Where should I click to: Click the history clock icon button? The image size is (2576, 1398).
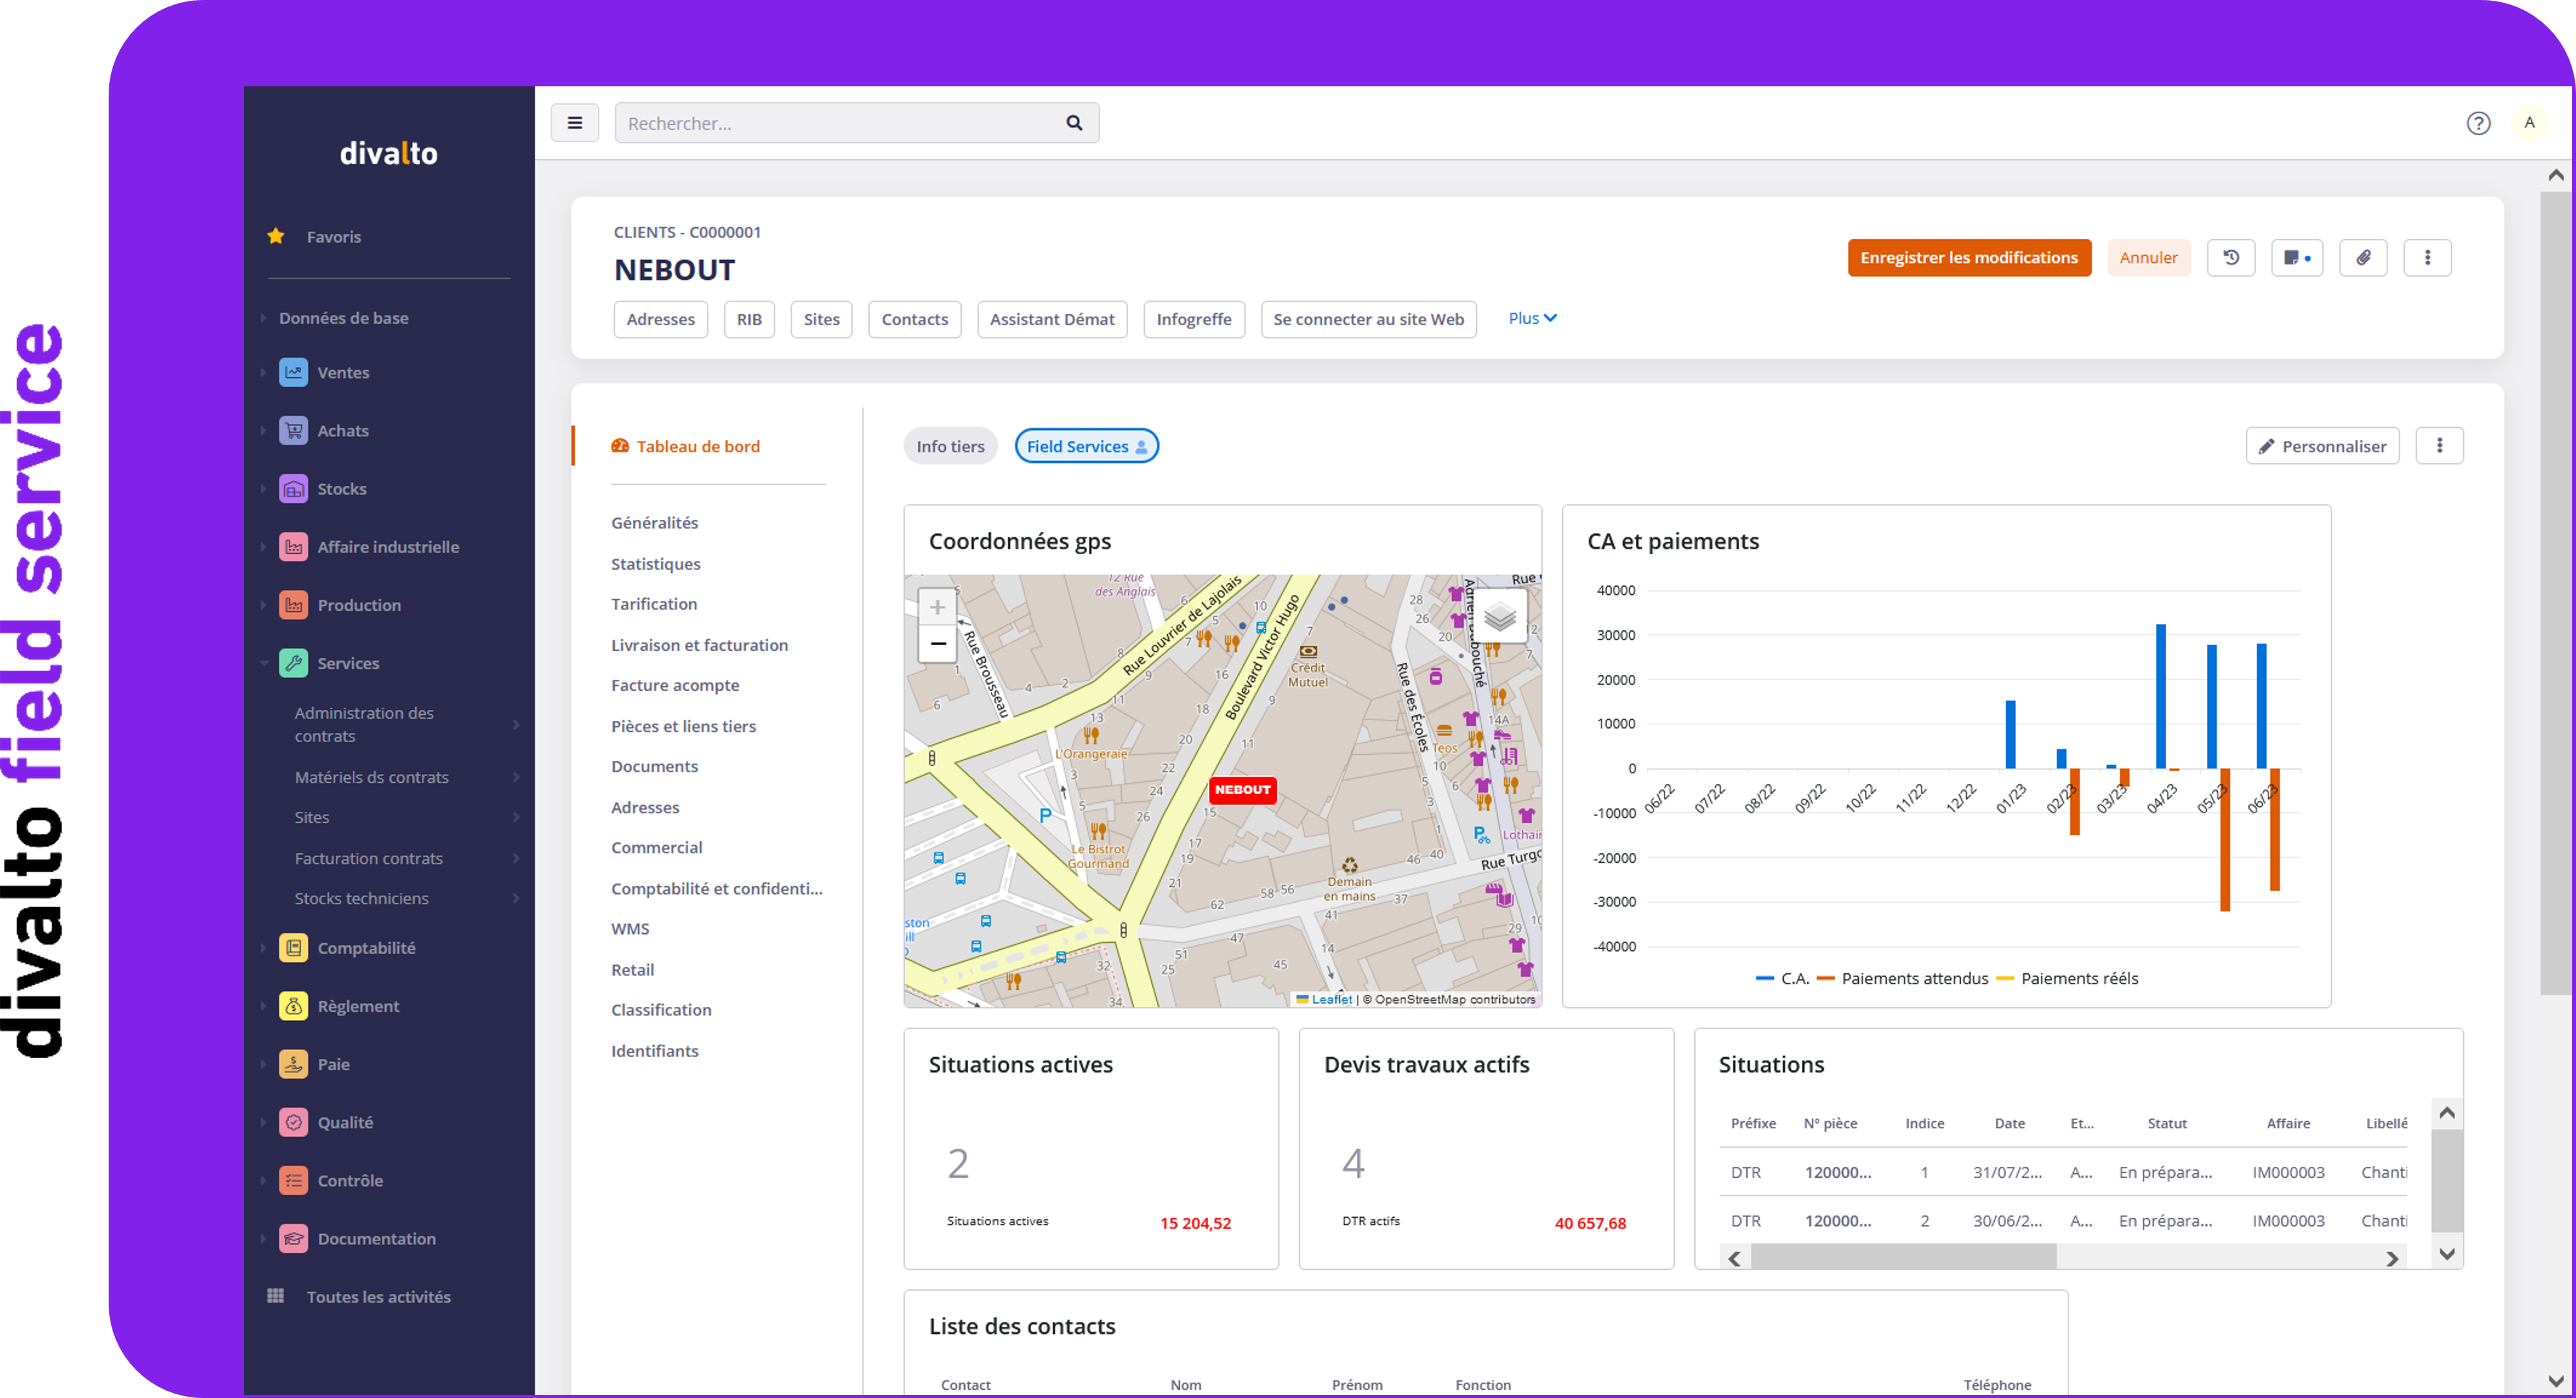pyautogui.click(x=2230, y=258)
